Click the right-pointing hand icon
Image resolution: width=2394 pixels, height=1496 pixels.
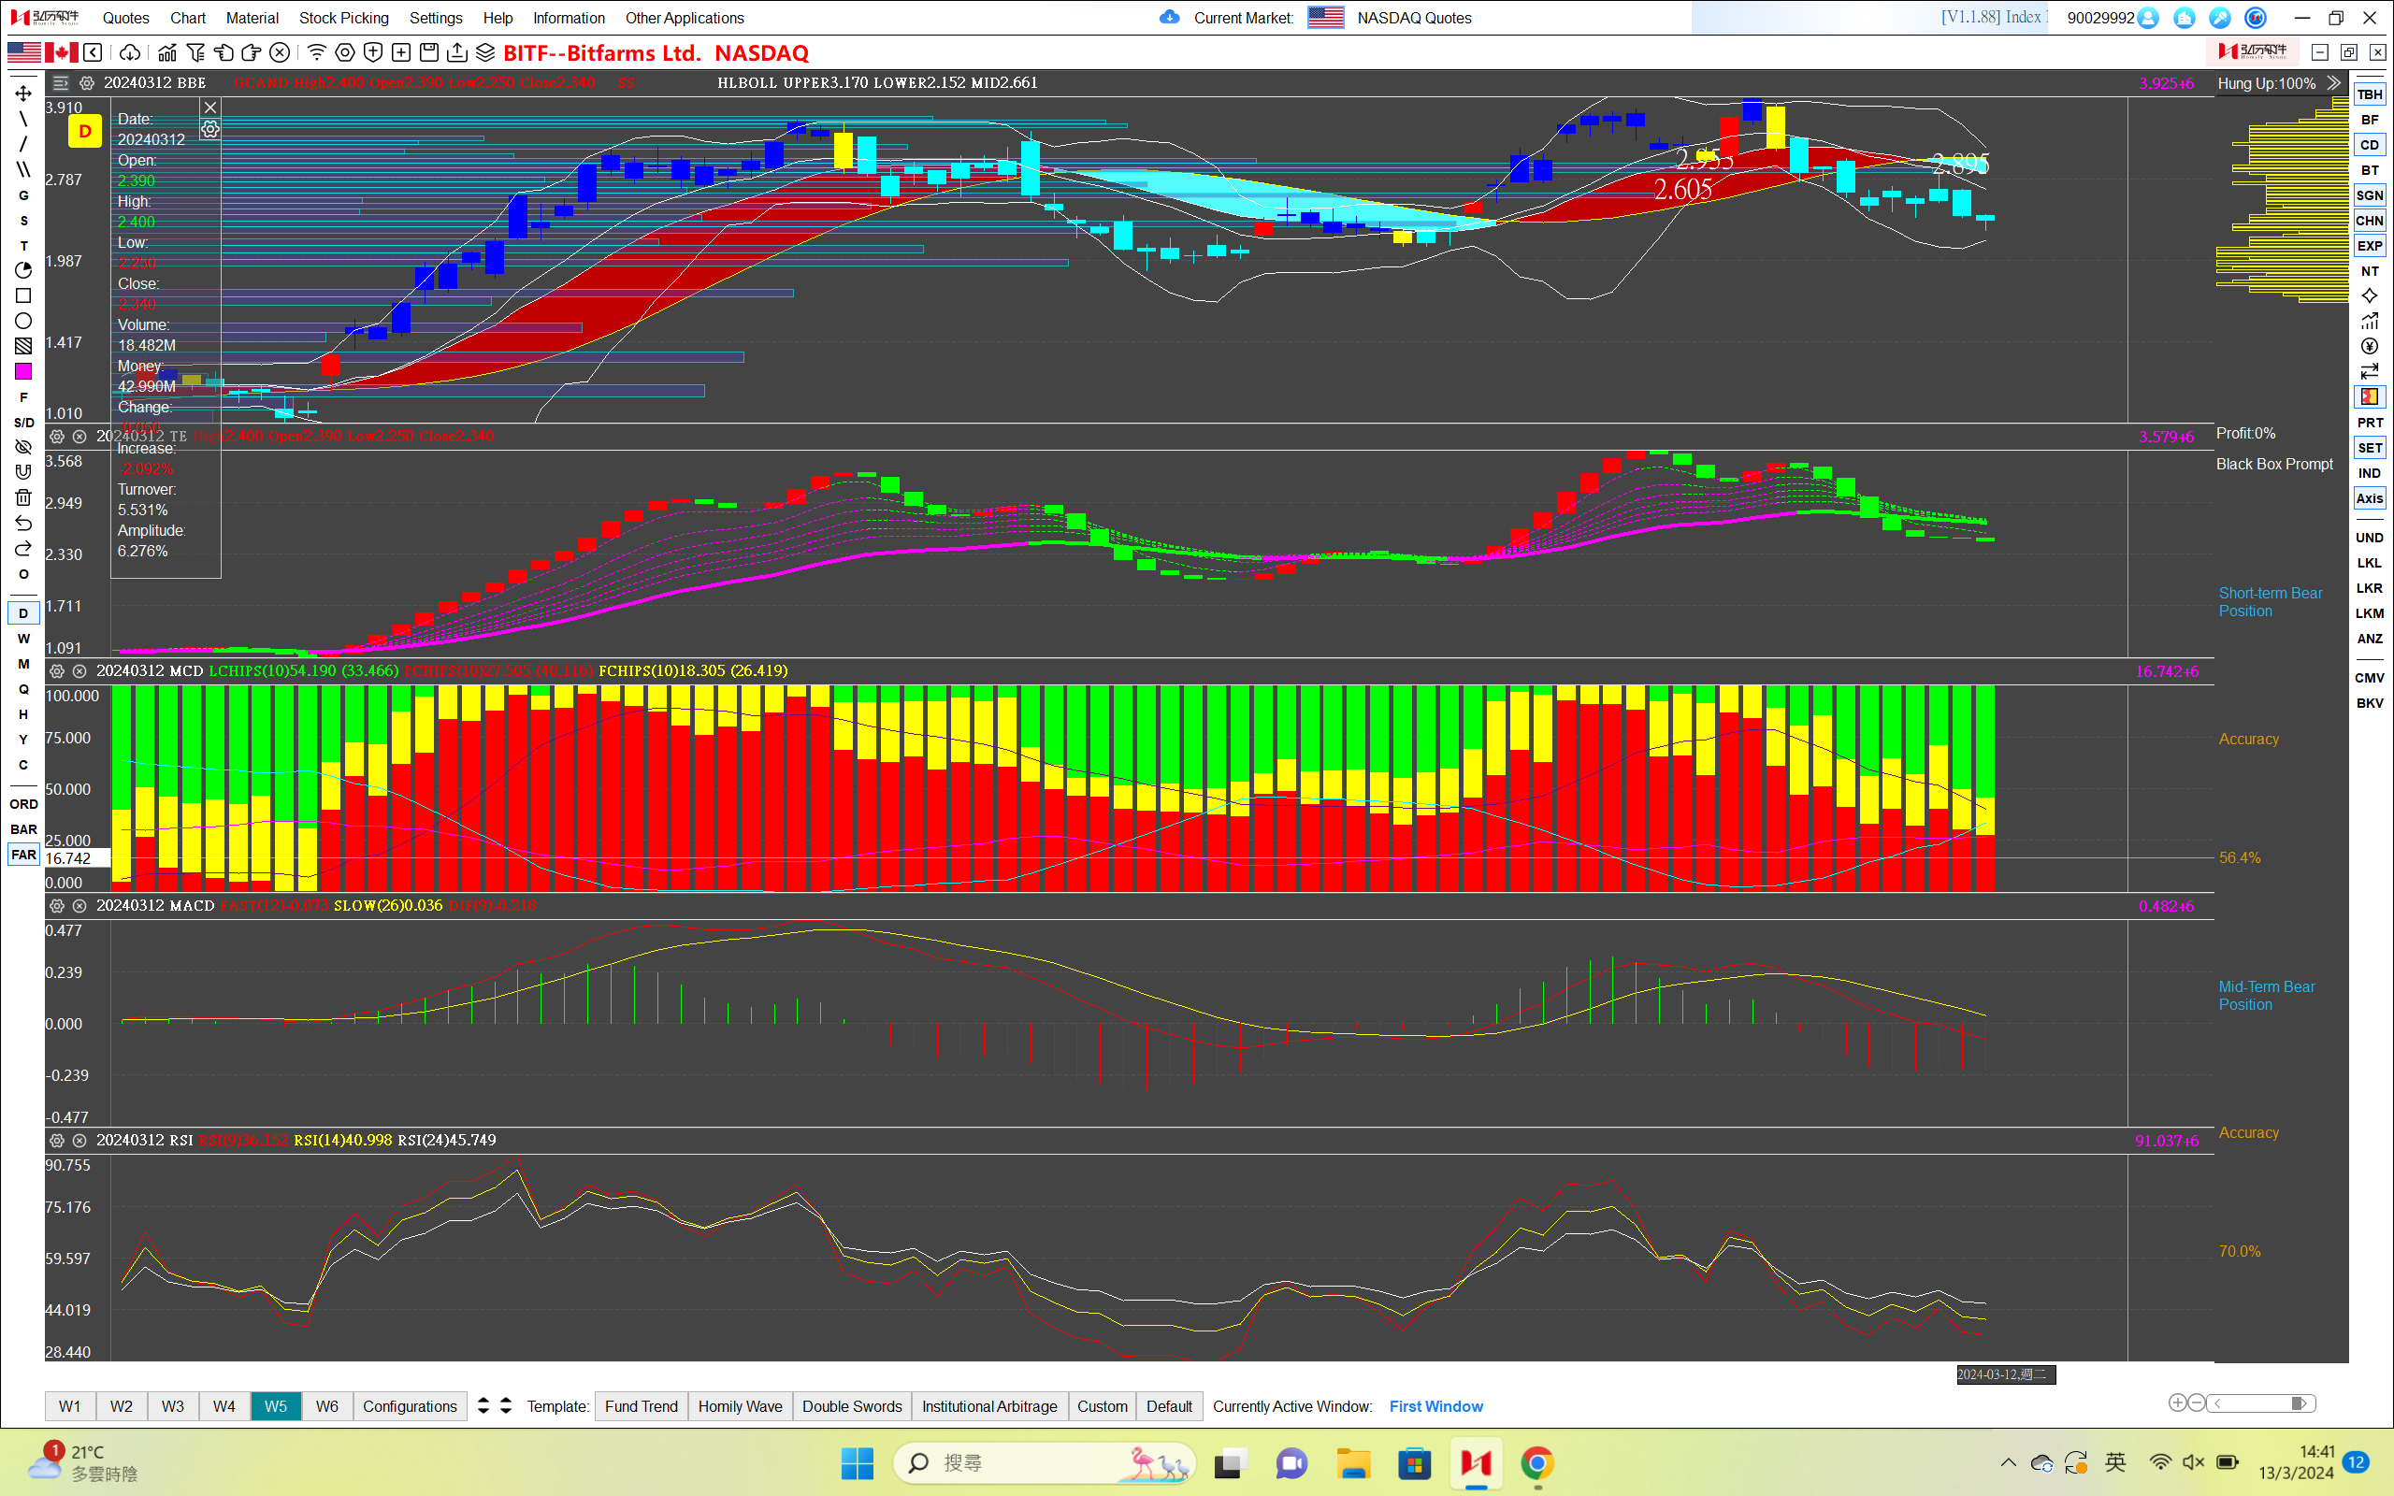tap(252, 52)
